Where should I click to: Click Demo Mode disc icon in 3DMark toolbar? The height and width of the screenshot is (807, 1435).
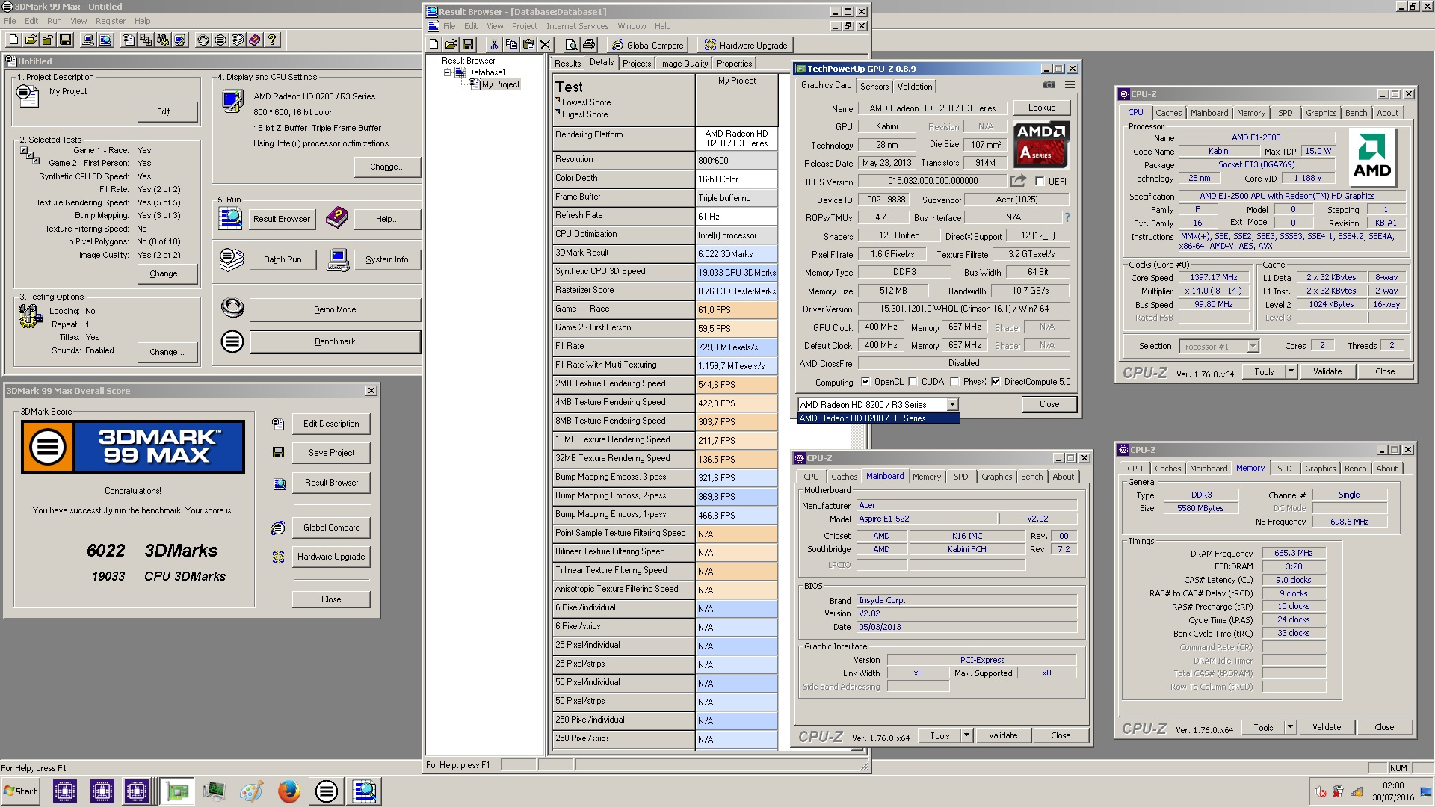(203, 40)
